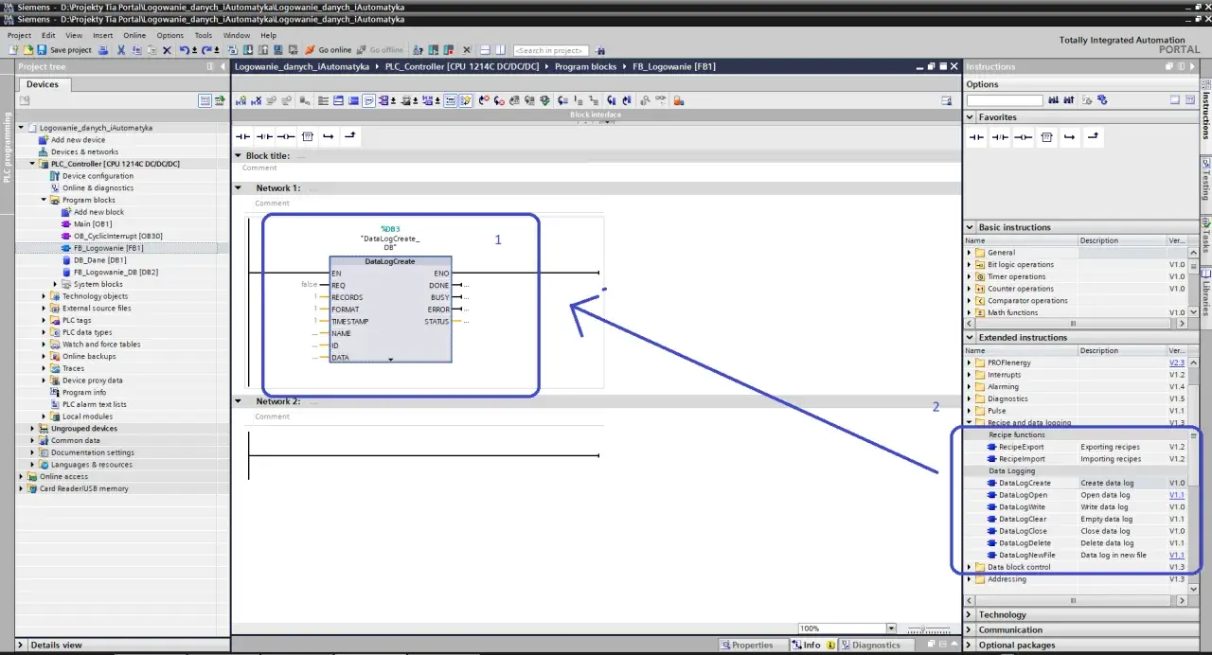Click search downward icon in Instructions options
Viewport: 1212px width, 655px height.
pos(1054,99)
